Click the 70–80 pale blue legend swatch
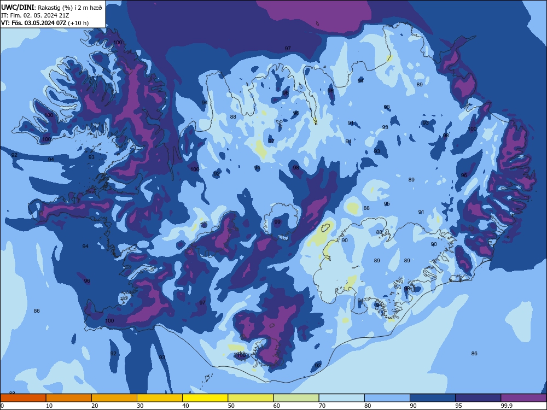The width and height of the screenshot is (547, 410). [342, 398]
